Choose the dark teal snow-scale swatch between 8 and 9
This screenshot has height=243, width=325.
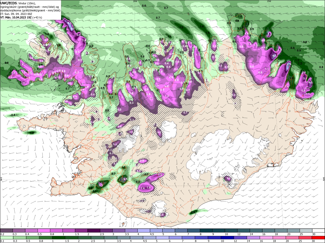point(206,231)
